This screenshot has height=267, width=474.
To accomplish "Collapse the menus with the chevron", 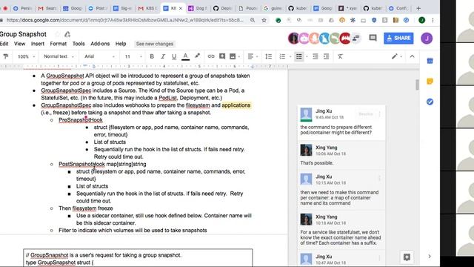I will (x=412, y=56).
